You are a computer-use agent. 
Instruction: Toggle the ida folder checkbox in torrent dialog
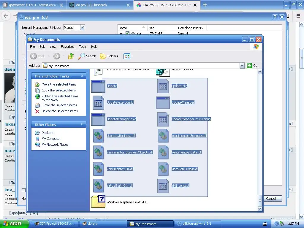tap(127, 33)
